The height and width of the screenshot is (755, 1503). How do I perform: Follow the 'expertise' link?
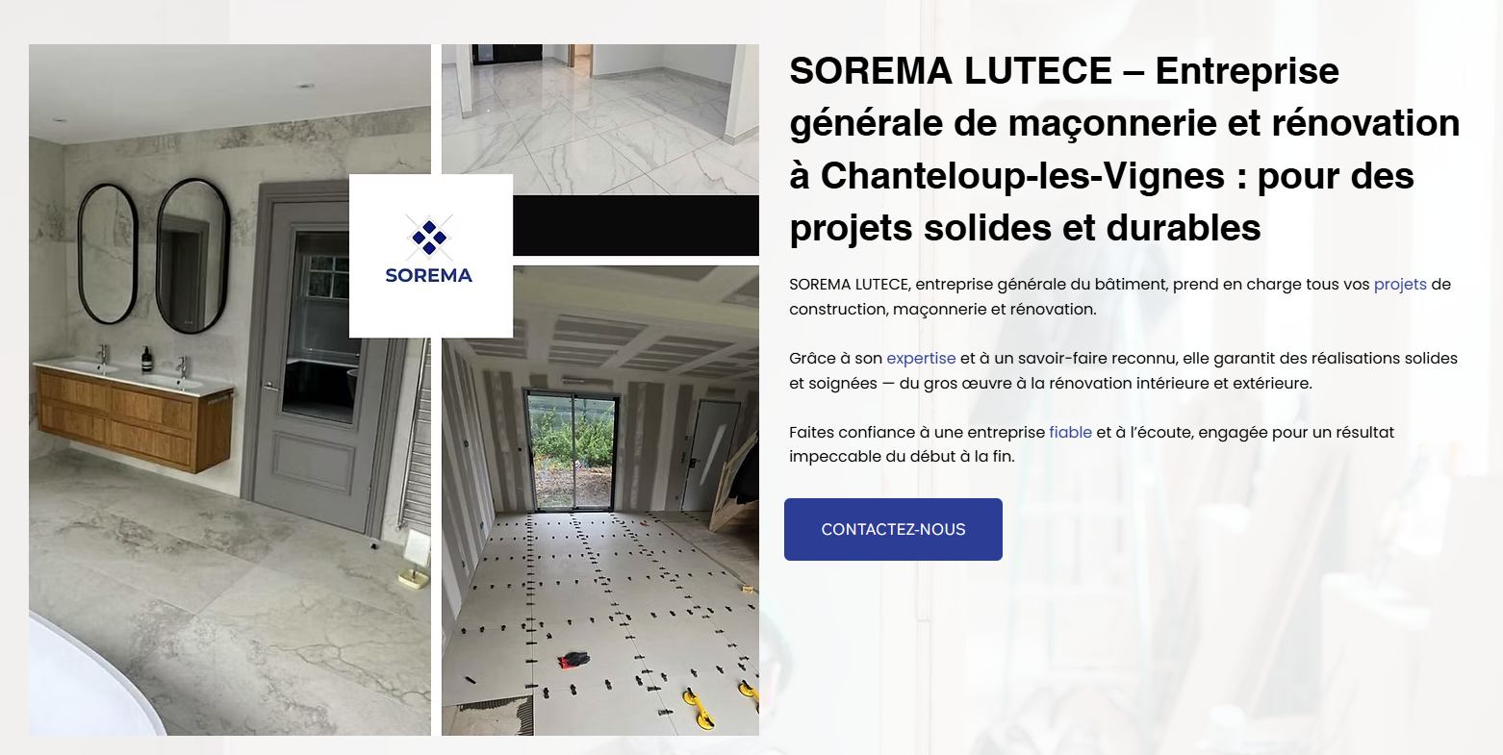(x=921, y=358)
